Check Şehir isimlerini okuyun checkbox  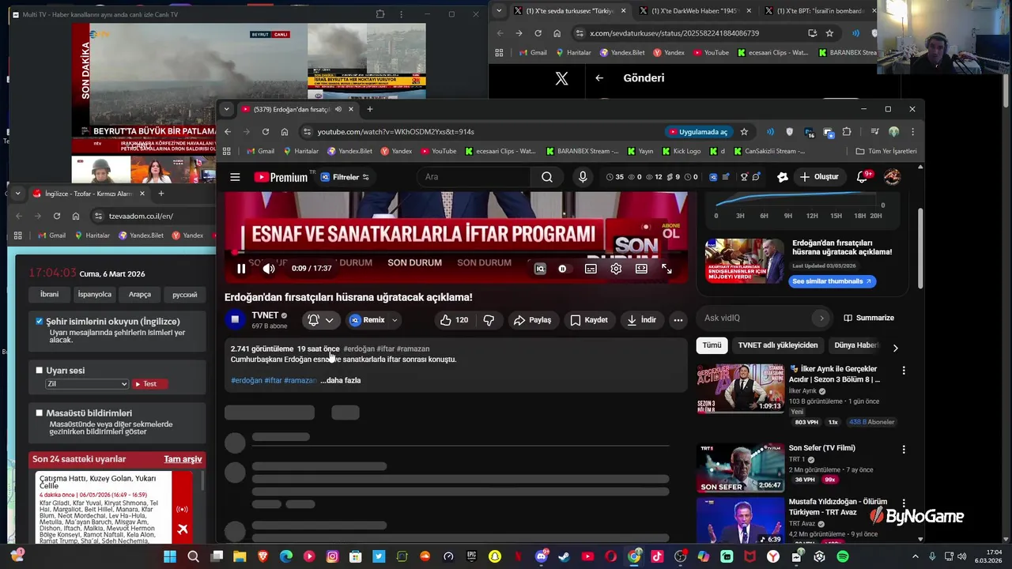(39, 322)
